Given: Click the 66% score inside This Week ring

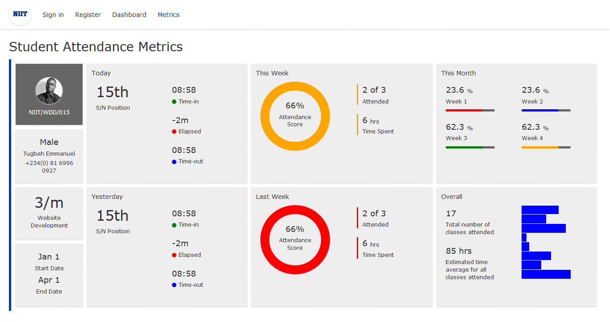Looking at the screenshot, I should pos(295,106).
